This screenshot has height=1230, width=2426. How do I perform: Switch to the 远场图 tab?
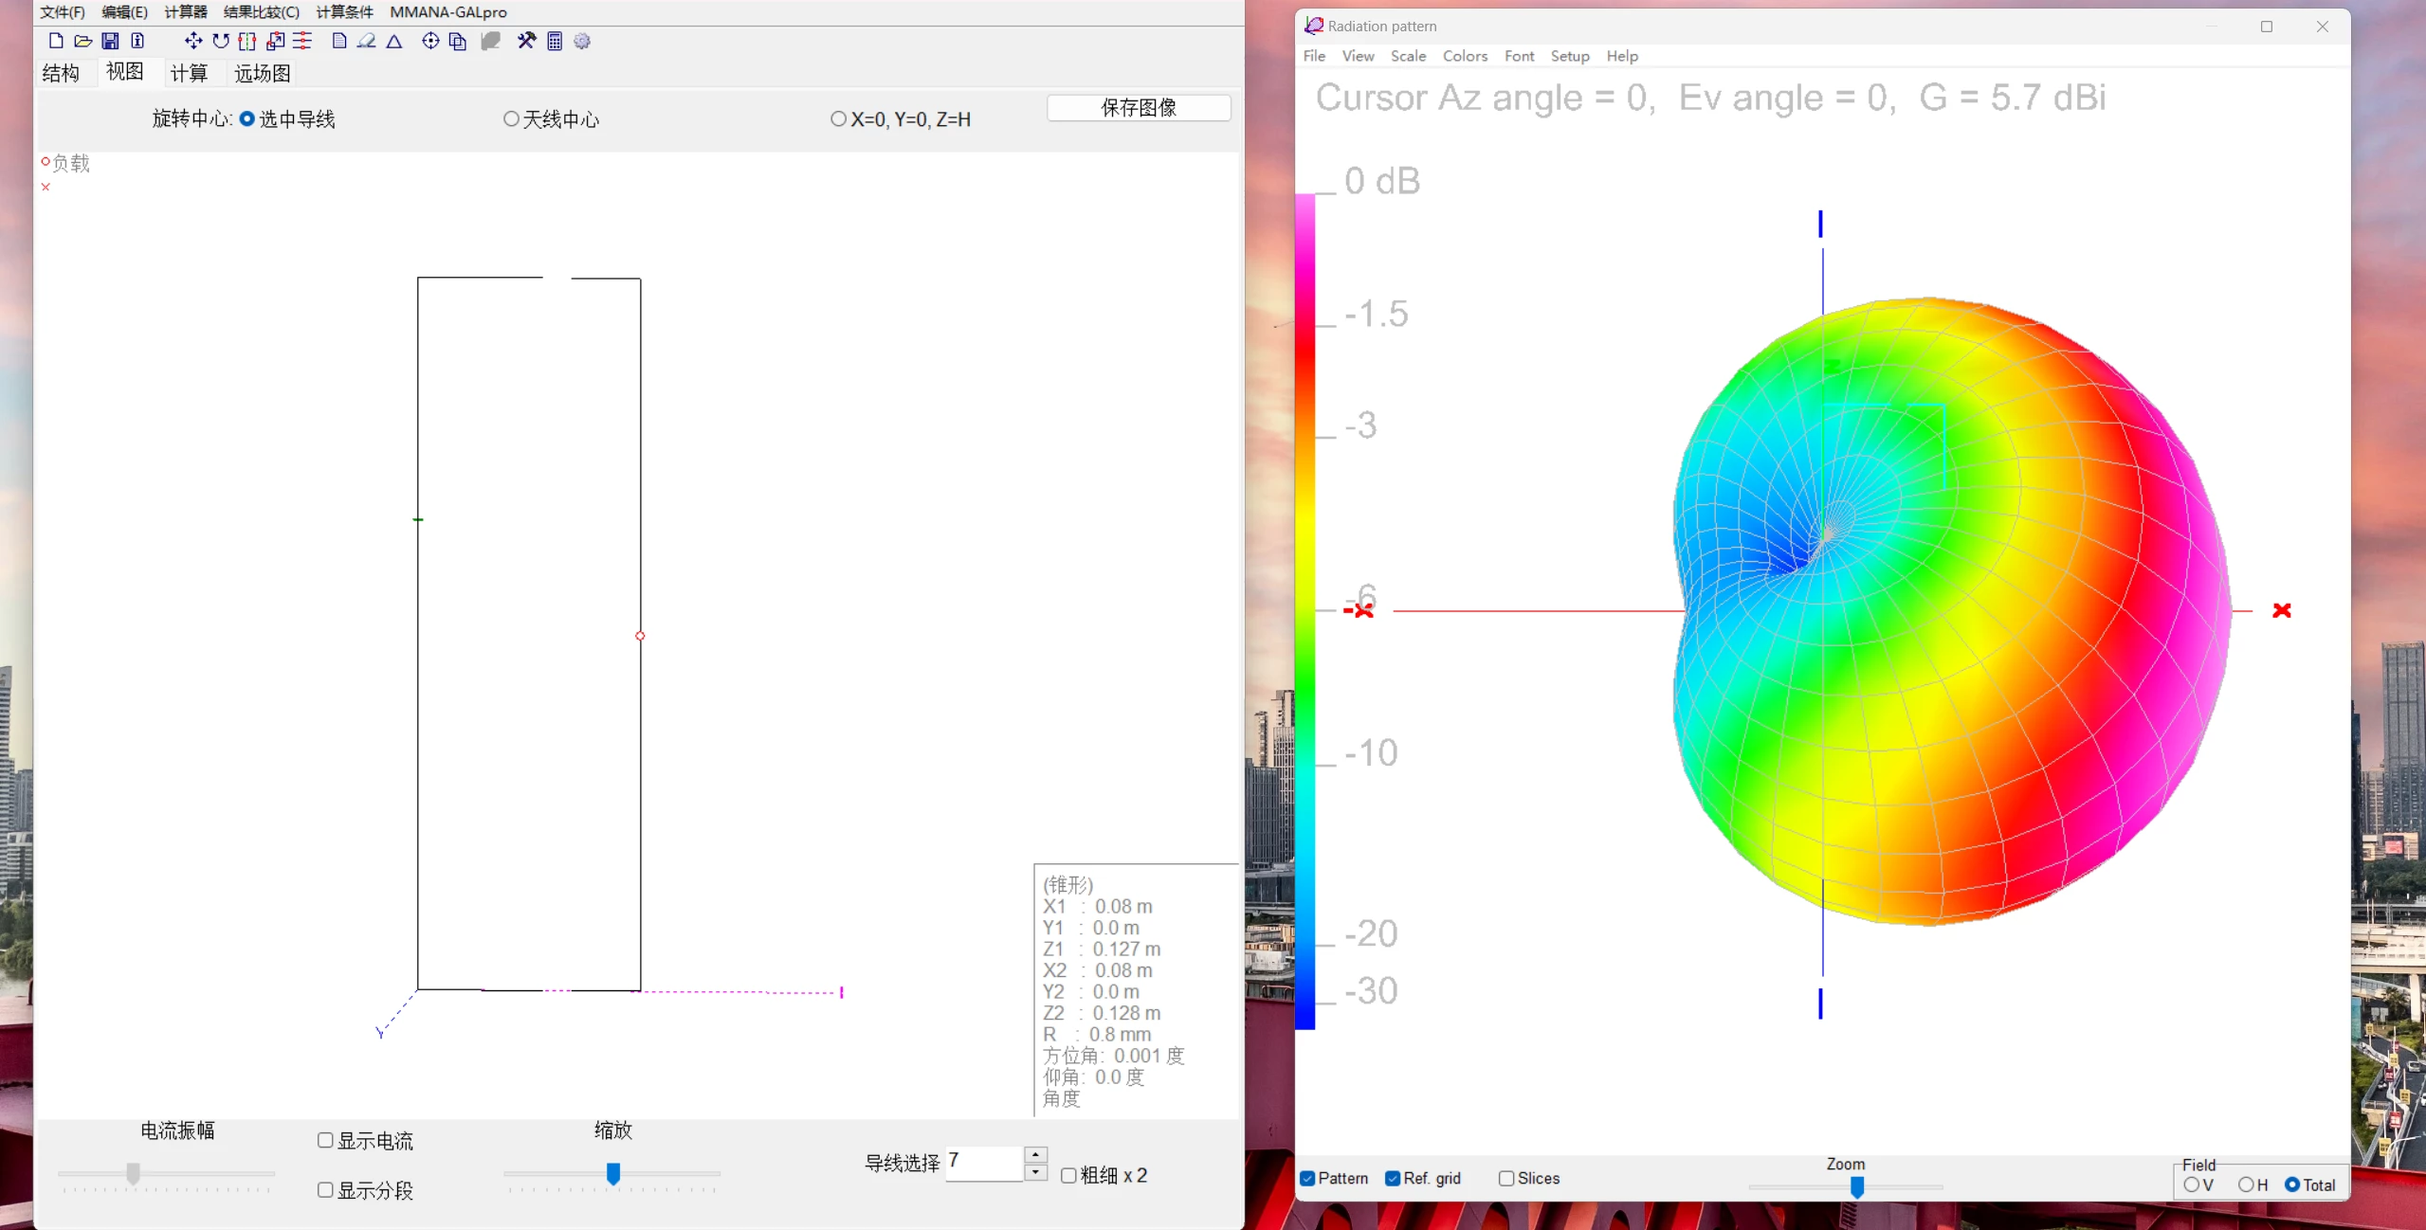(262, 73)
